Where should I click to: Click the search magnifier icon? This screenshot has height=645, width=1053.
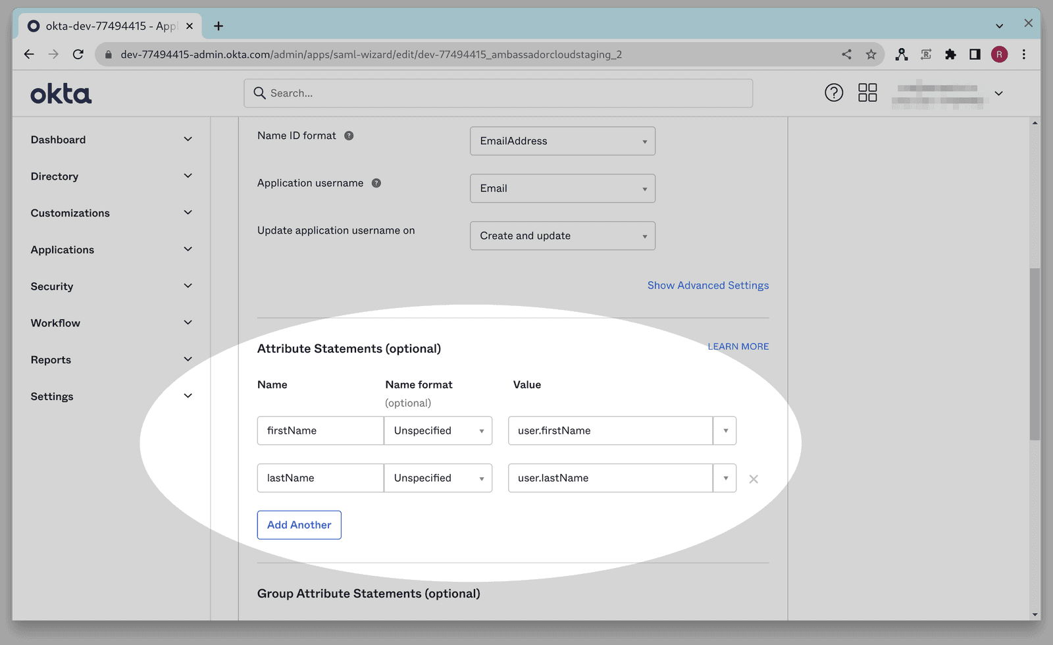coord(260,93)
